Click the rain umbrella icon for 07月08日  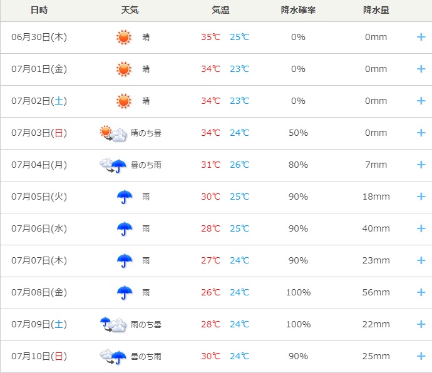click(x=125, y=292)
